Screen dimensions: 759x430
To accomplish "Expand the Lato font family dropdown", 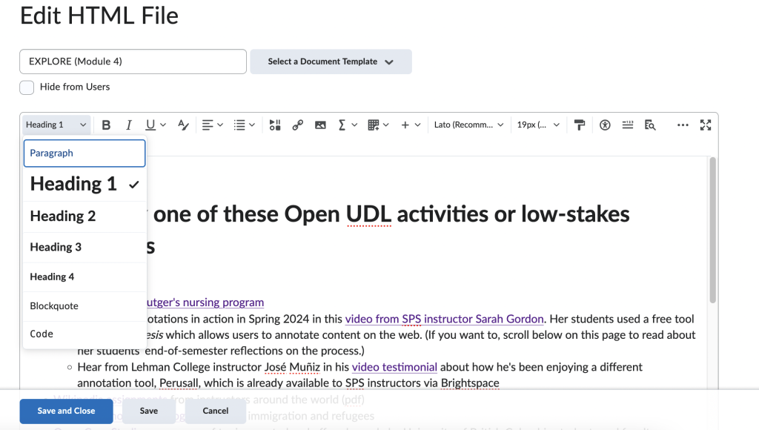I will [x=468, y=125].
